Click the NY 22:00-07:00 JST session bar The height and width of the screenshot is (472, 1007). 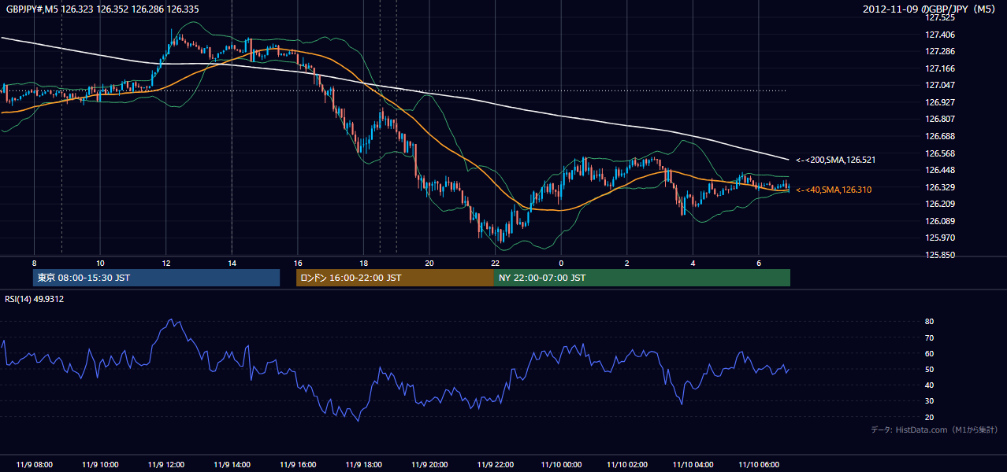(x=642, y=278)
